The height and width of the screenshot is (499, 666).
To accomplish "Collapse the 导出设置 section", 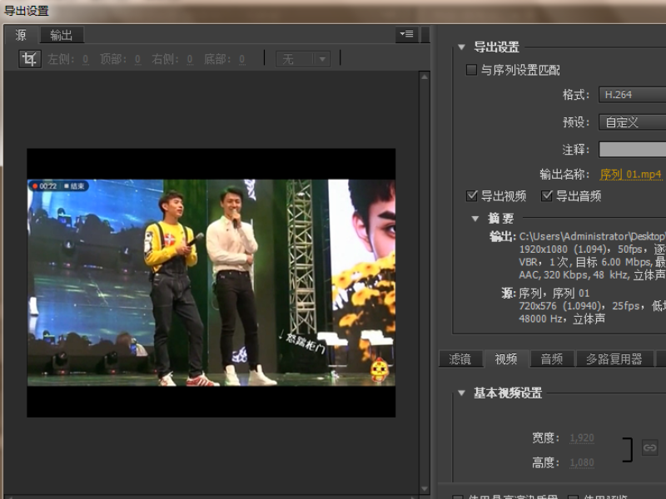I will click(x=462, y=47).
